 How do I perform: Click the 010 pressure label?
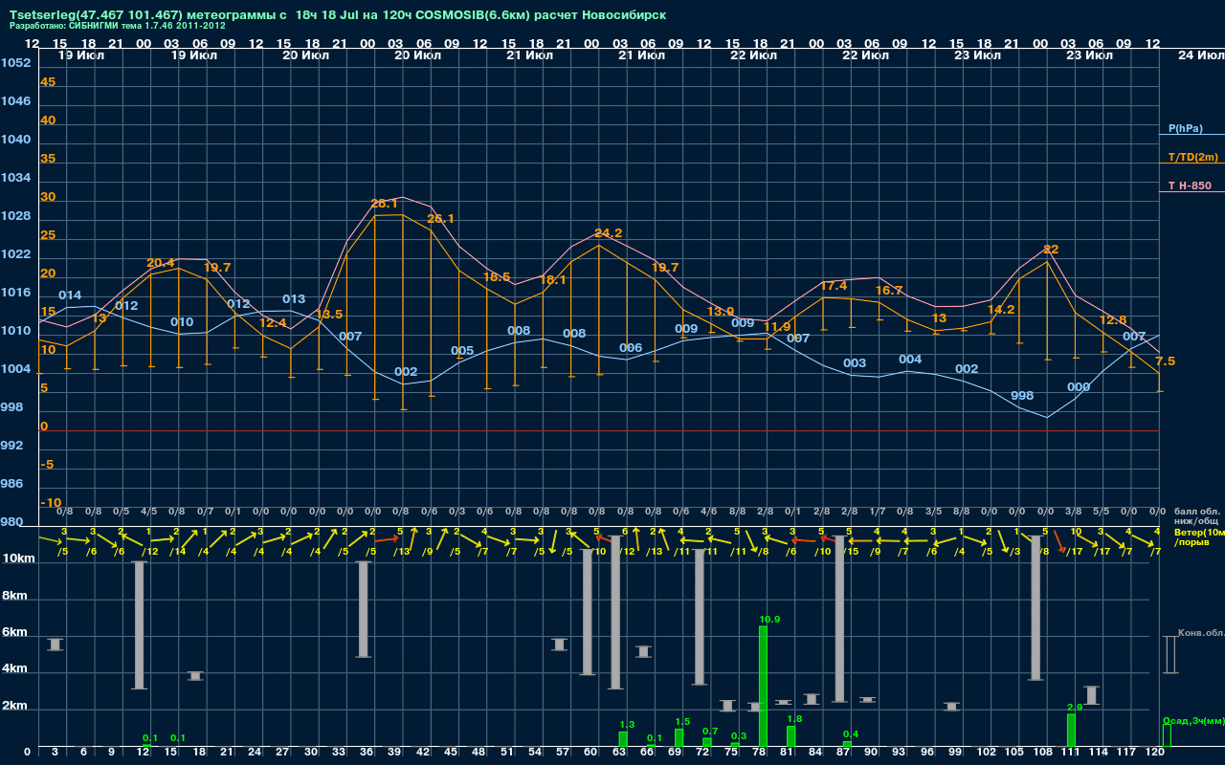pos(182,322)
